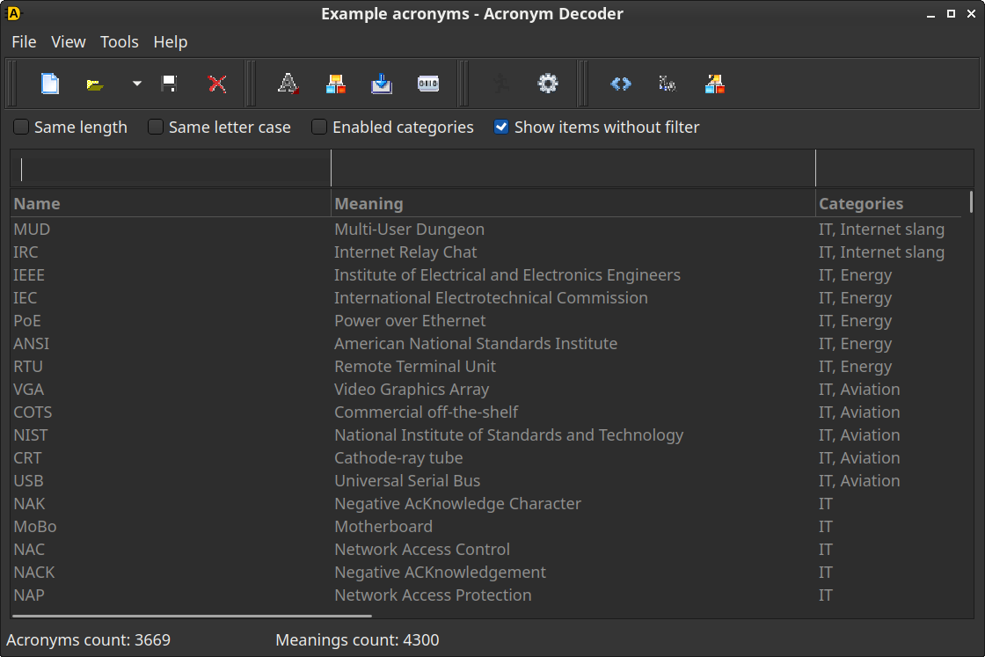Save the current database
This screenshot has height=657, width=985.
[x=169, y=84]
